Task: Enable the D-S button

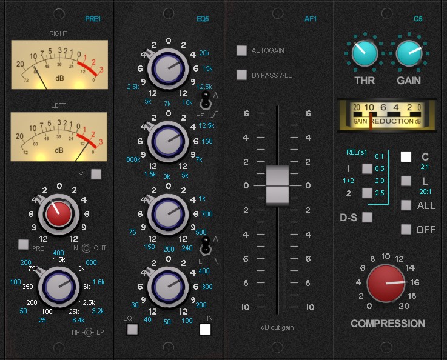Action: [367, 218]
